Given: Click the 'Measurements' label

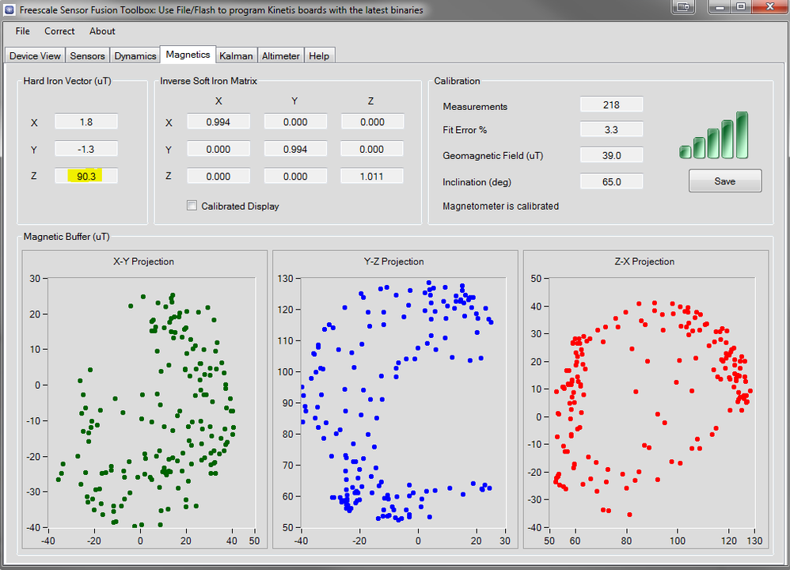Looking at the screenshot, I should click(475, 107).
